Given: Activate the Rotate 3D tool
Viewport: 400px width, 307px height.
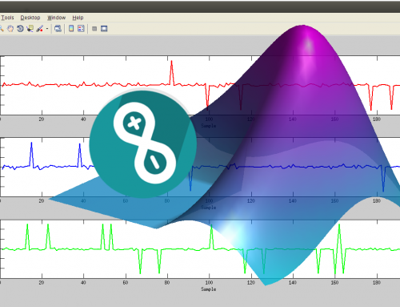Looking at the screenshot, I should [20, 29].
